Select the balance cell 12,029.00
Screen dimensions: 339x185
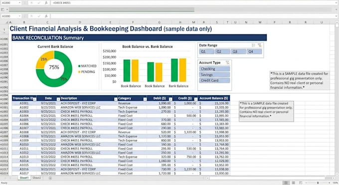click(x=214, y=161)
